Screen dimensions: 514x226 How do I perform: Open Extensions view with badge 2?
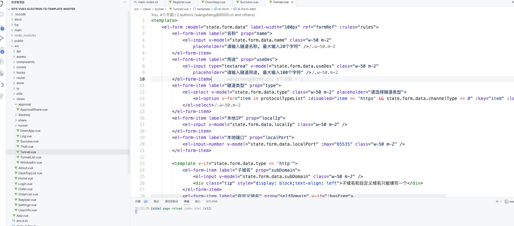coord(1,50)
